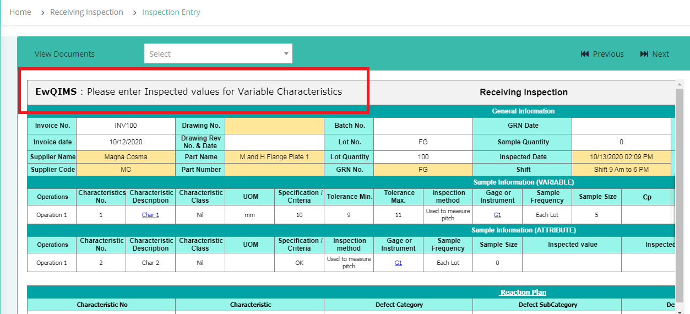Click the empty Batch No. field
The width and height of the screenshot is (690, 314).
(x=423, y=126)
